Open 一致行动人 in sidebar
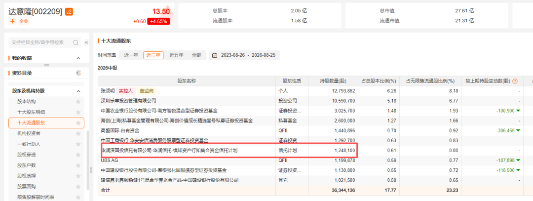The width and height of the screenshot is (533, 201). [29, 144]
